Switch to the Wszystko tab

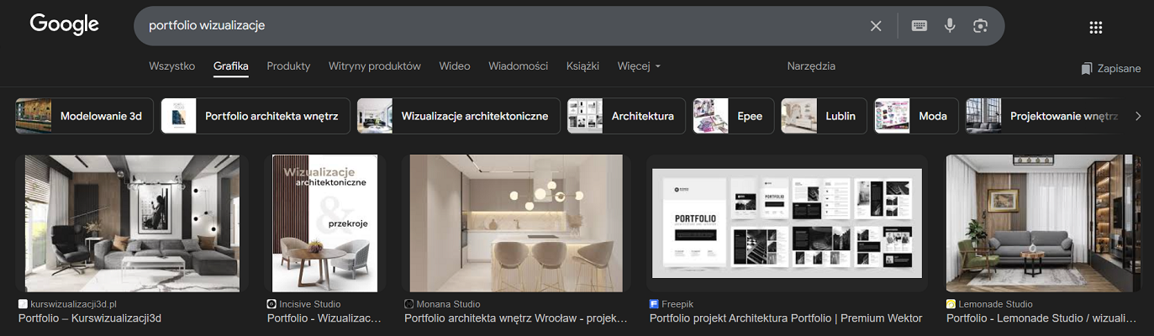tap(171, 66)
